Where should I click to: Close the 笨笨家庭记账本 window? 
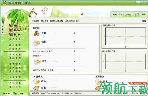pos(144,2)
